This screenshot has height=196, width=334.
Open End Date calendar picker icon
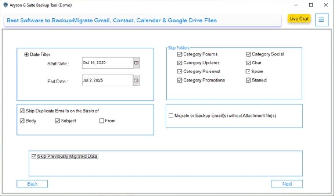tap(136, 81)
